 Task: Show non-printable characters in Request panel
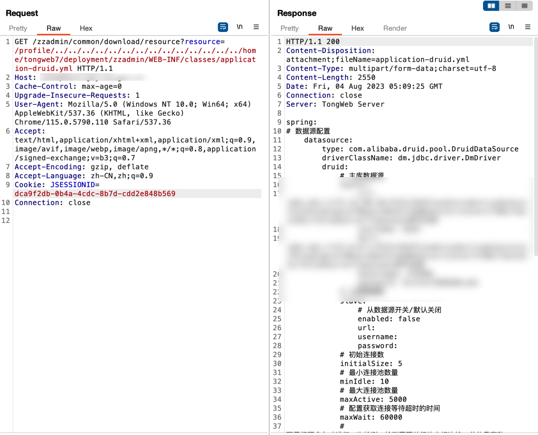[x=240, y=27]
